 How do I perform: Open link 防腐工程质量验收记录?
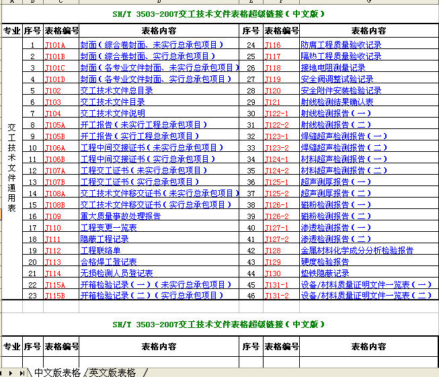click(x=341, y=45)
